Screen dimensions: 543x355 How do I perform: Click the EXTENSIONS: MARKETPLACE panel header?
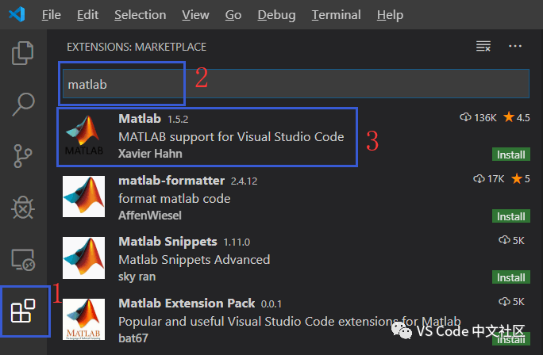tap(137, 47)
